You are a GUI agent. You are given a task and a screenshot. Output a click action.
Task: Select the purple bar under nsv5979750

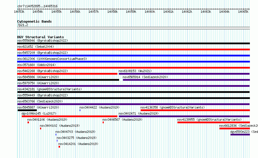point(133,86)
